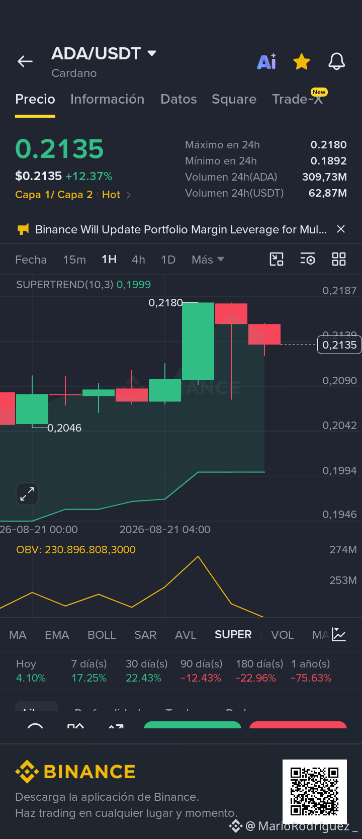Select the 1D chart interval

pos(168,260)
